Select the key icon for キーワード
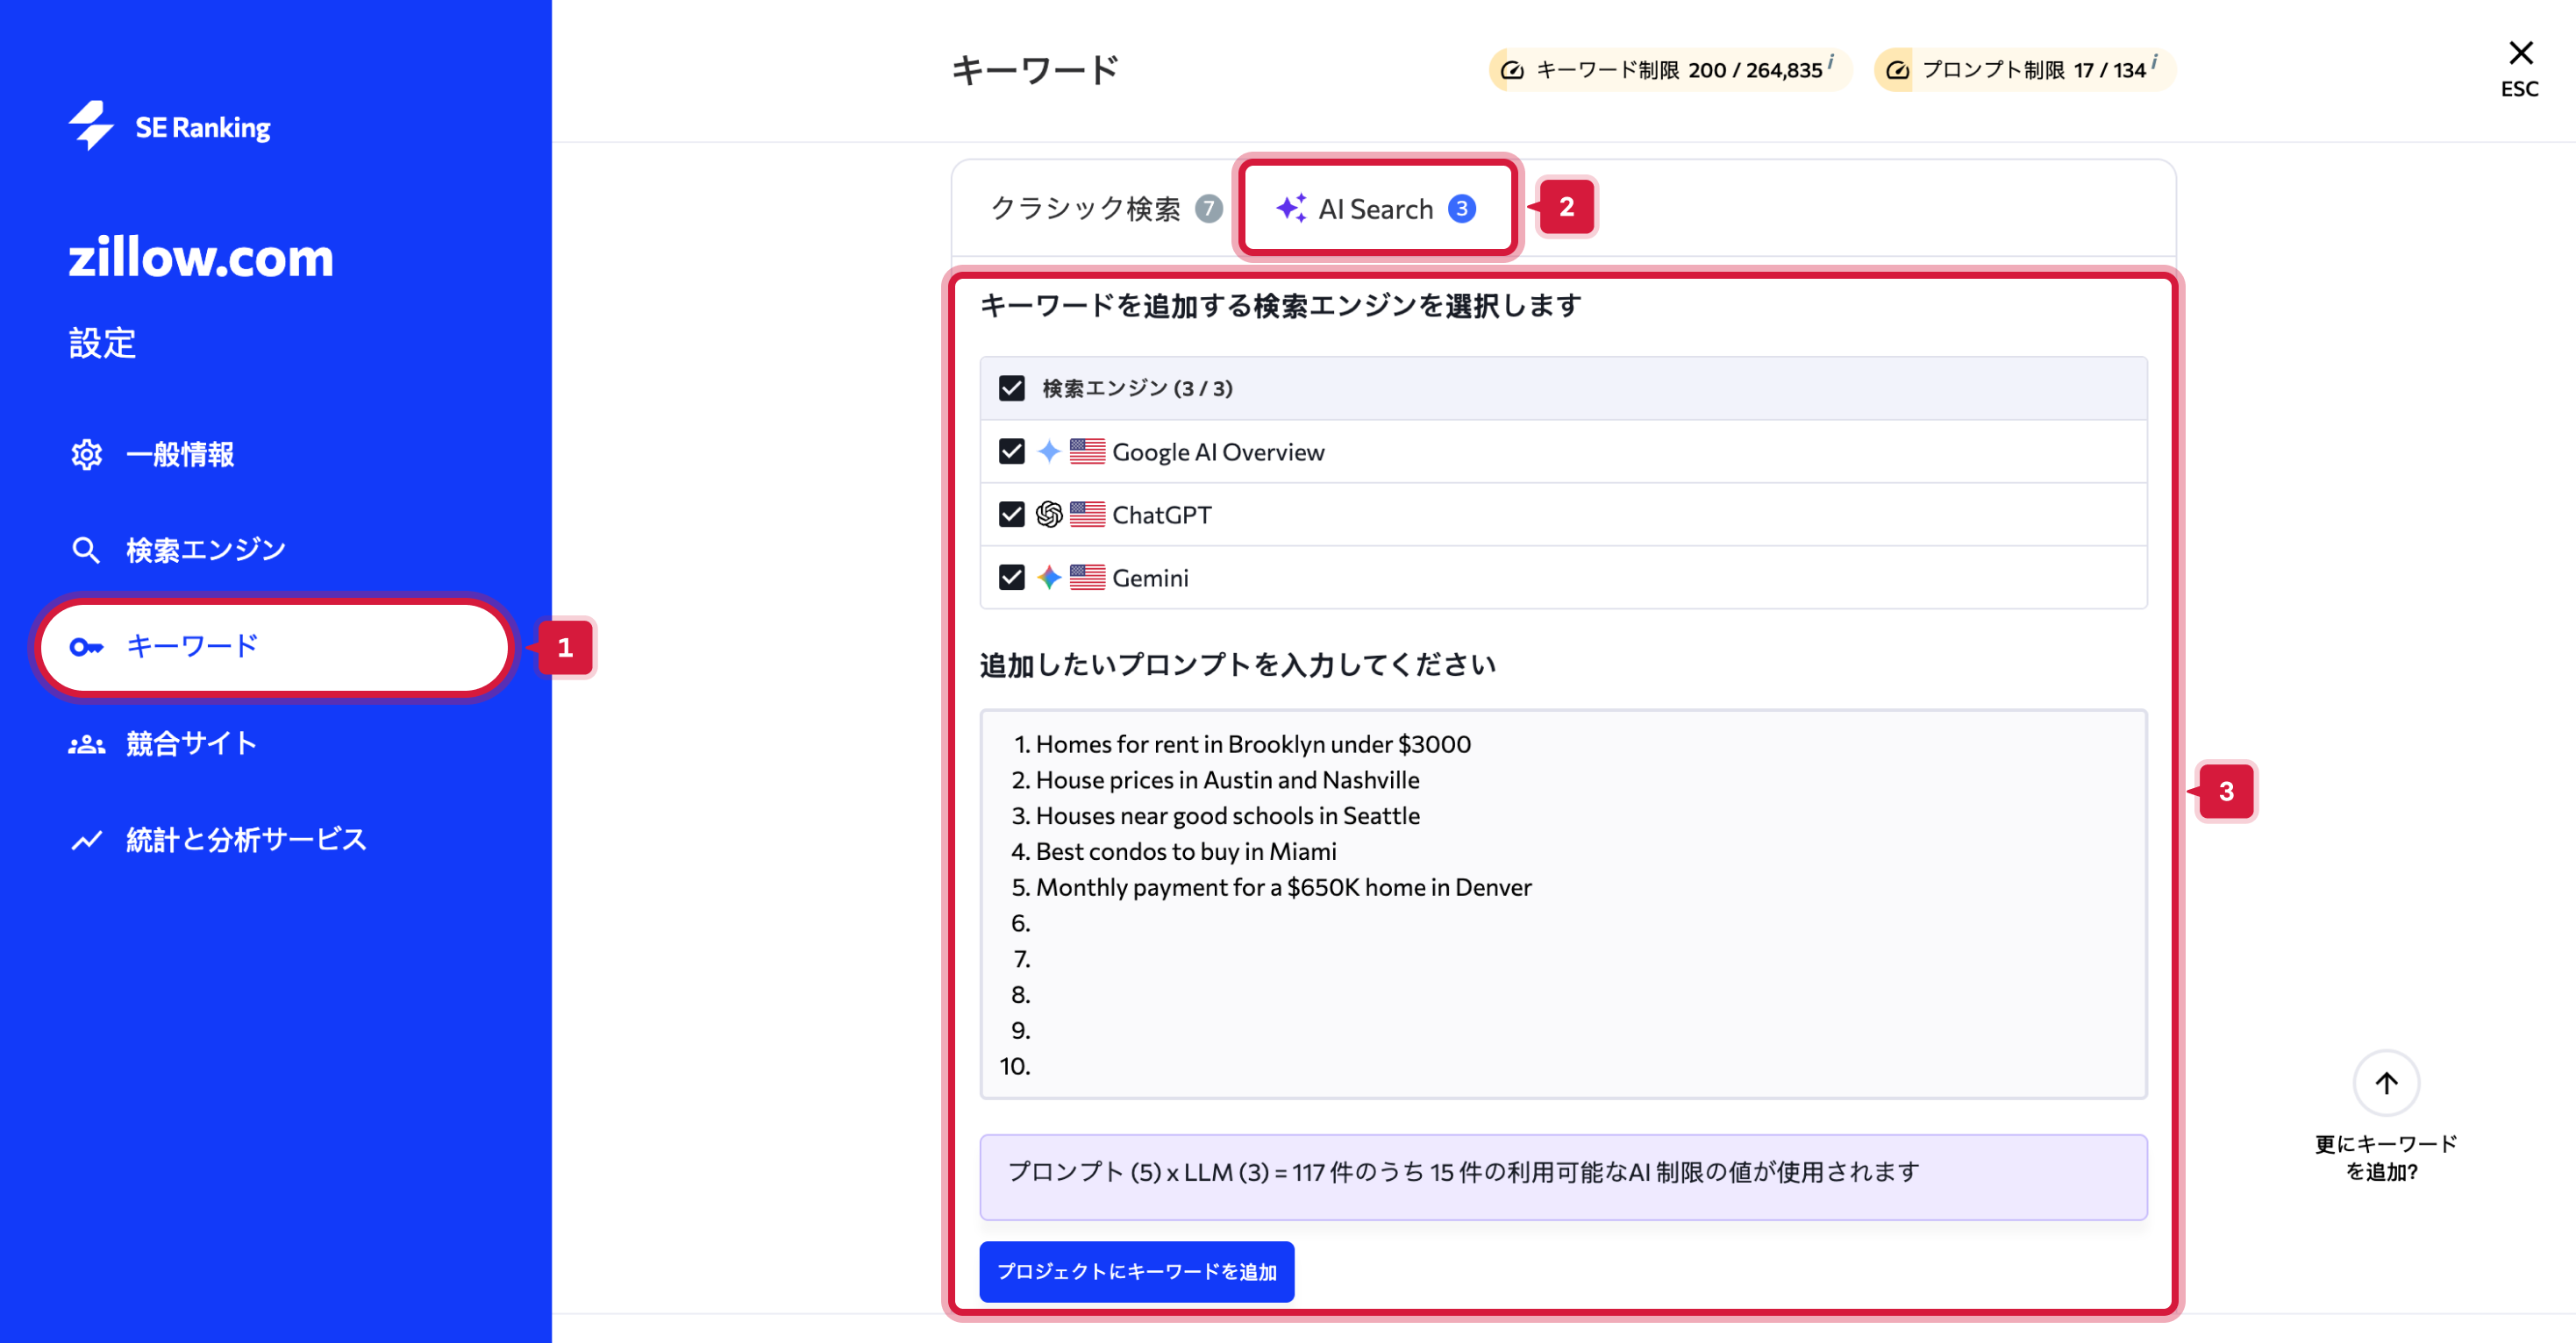 (86, 648)
